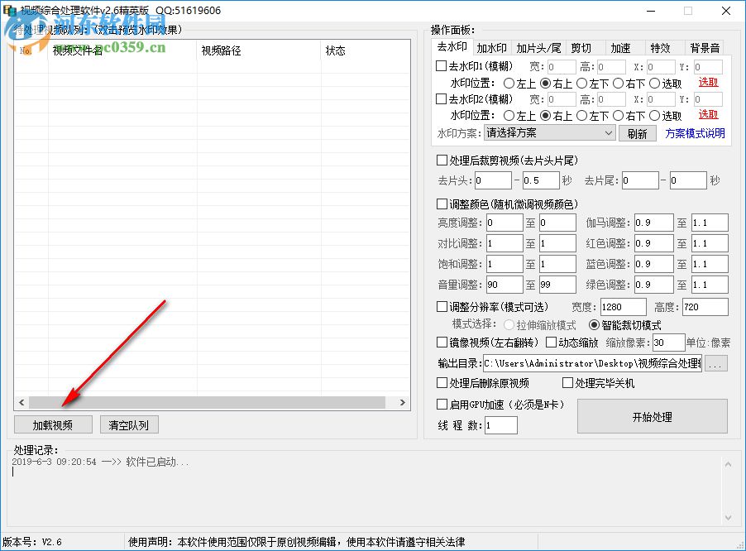Switch to the 特效 (Effects) tab
The height and width of the screenshot is (551, 746).
662,47
